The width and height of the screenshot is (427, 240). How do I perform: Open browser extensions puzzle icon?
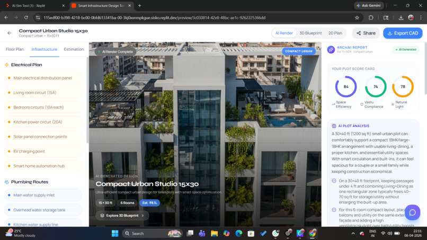coord(371,17)
